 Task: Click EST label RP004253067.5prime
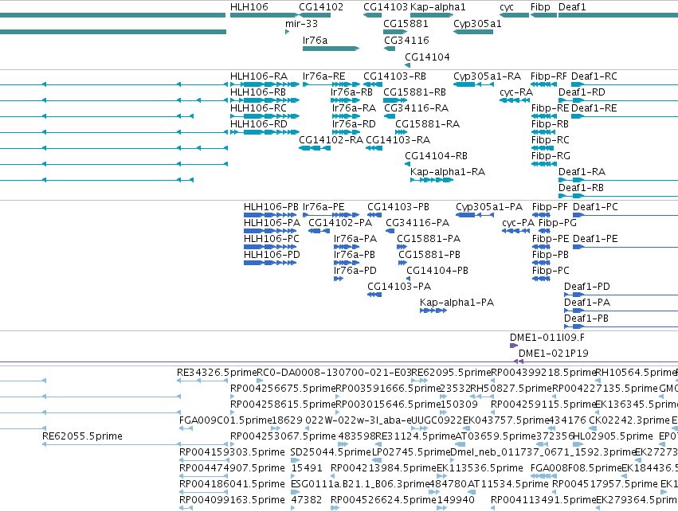tap(283, 436)
